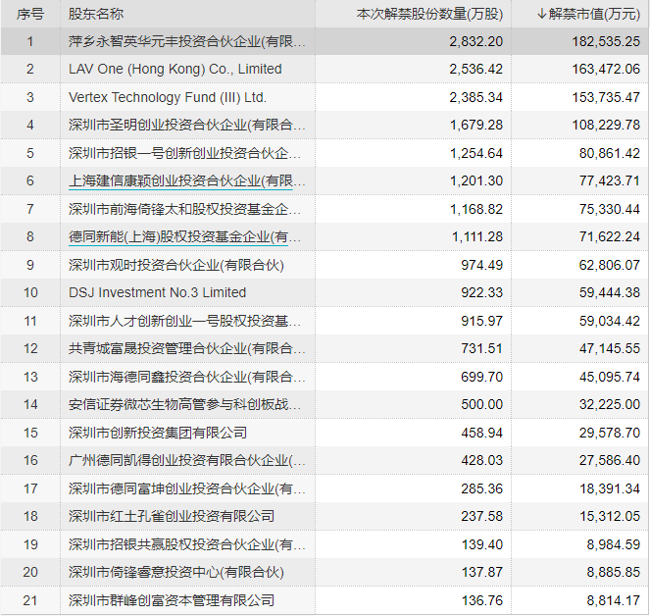650x616 pixels.
Task: Open Vertex Technology Fund (III) Ltd.
Action: coord(168,97)
